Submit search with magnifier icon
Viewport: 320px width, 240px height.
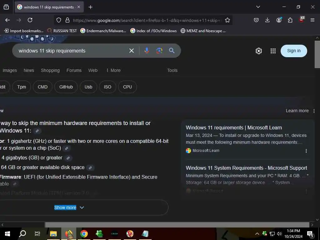[x=172, y=51]
